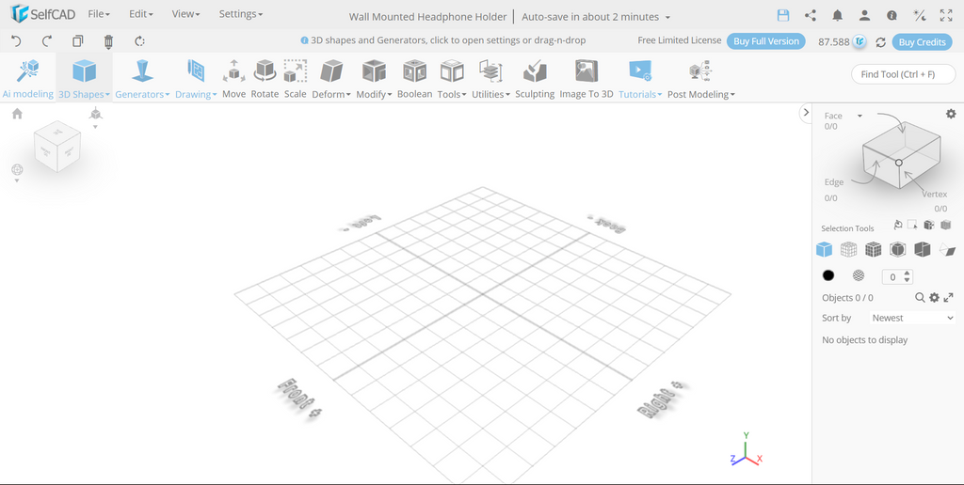Screen dimensions: 964x485
Task: Click the reset rotation icon beside trash
Action: click(x=139, y=41)
